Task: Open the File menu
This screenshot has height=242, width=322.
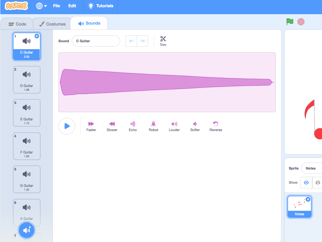Action: point(57,6)
